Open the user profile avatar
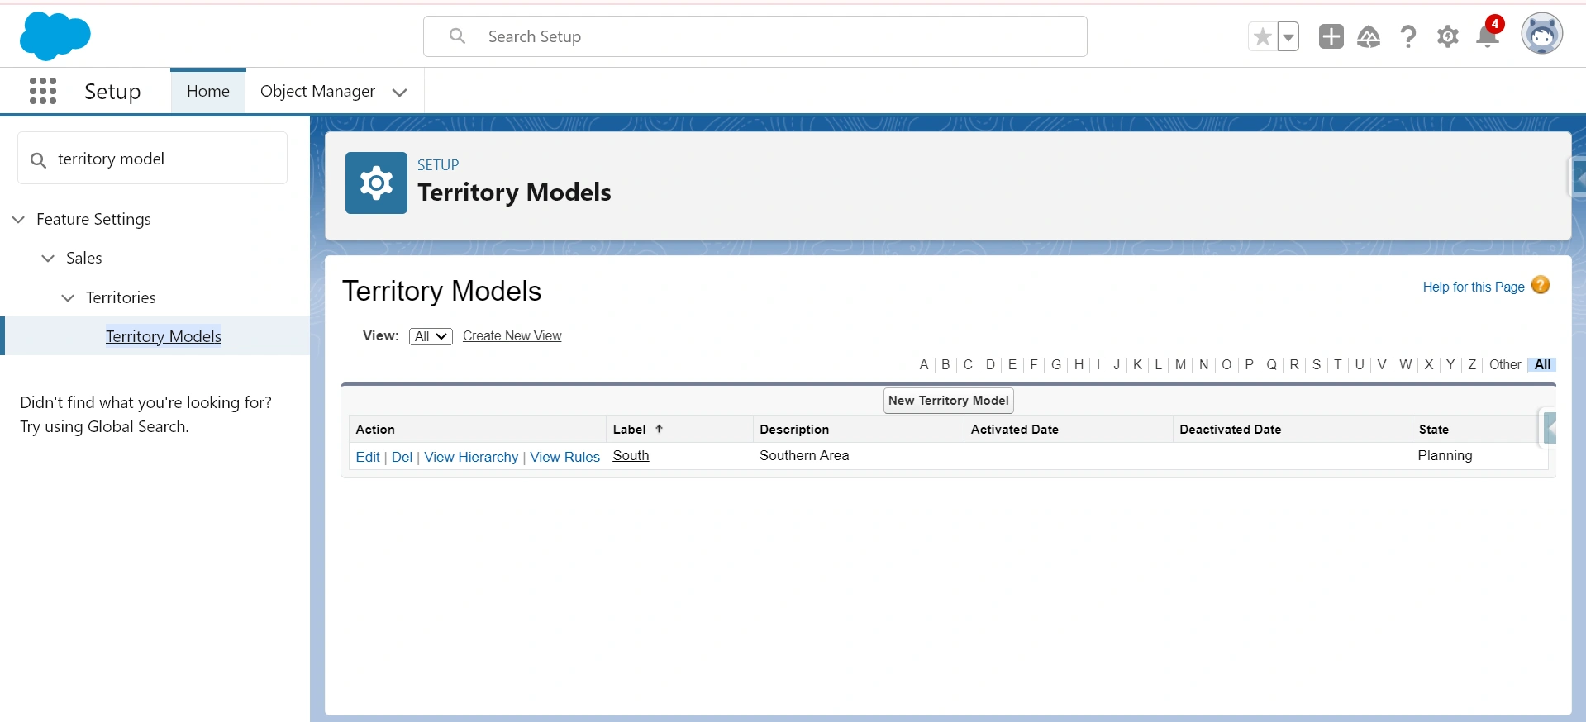The image size is (1586, 722). coord(1542,35)
